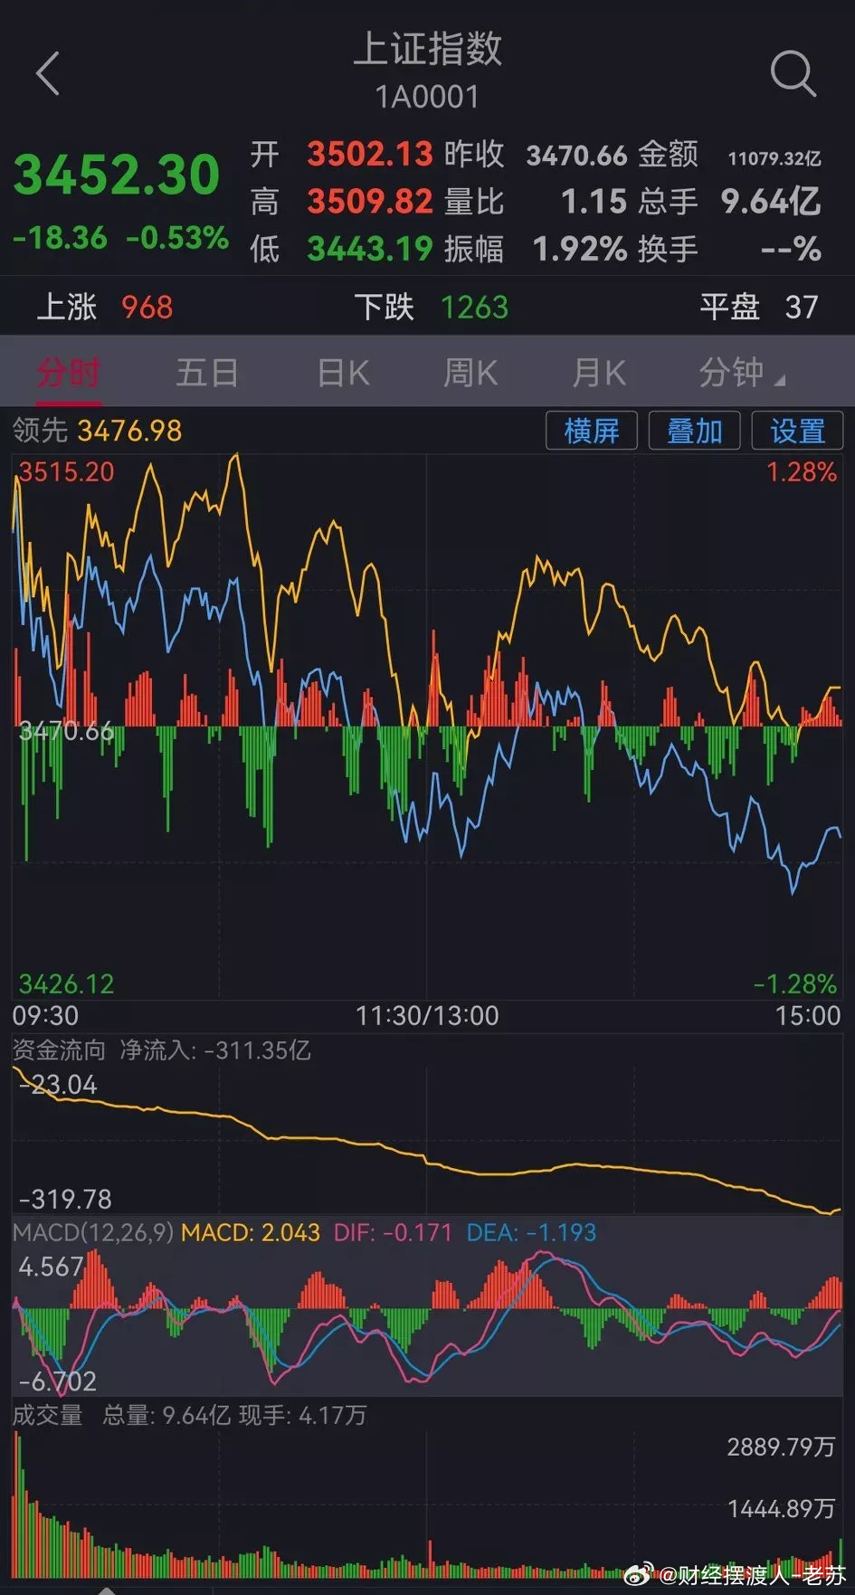
Task: Switch to the 五日 five-day tab
Action: [x=206, y=372]
